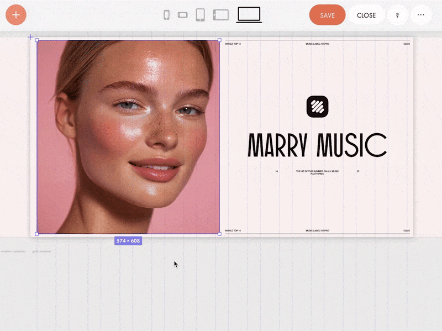Select the desktop laptop screen view
The height and width of the screenshot is (331, 442).
pos(249,15)
